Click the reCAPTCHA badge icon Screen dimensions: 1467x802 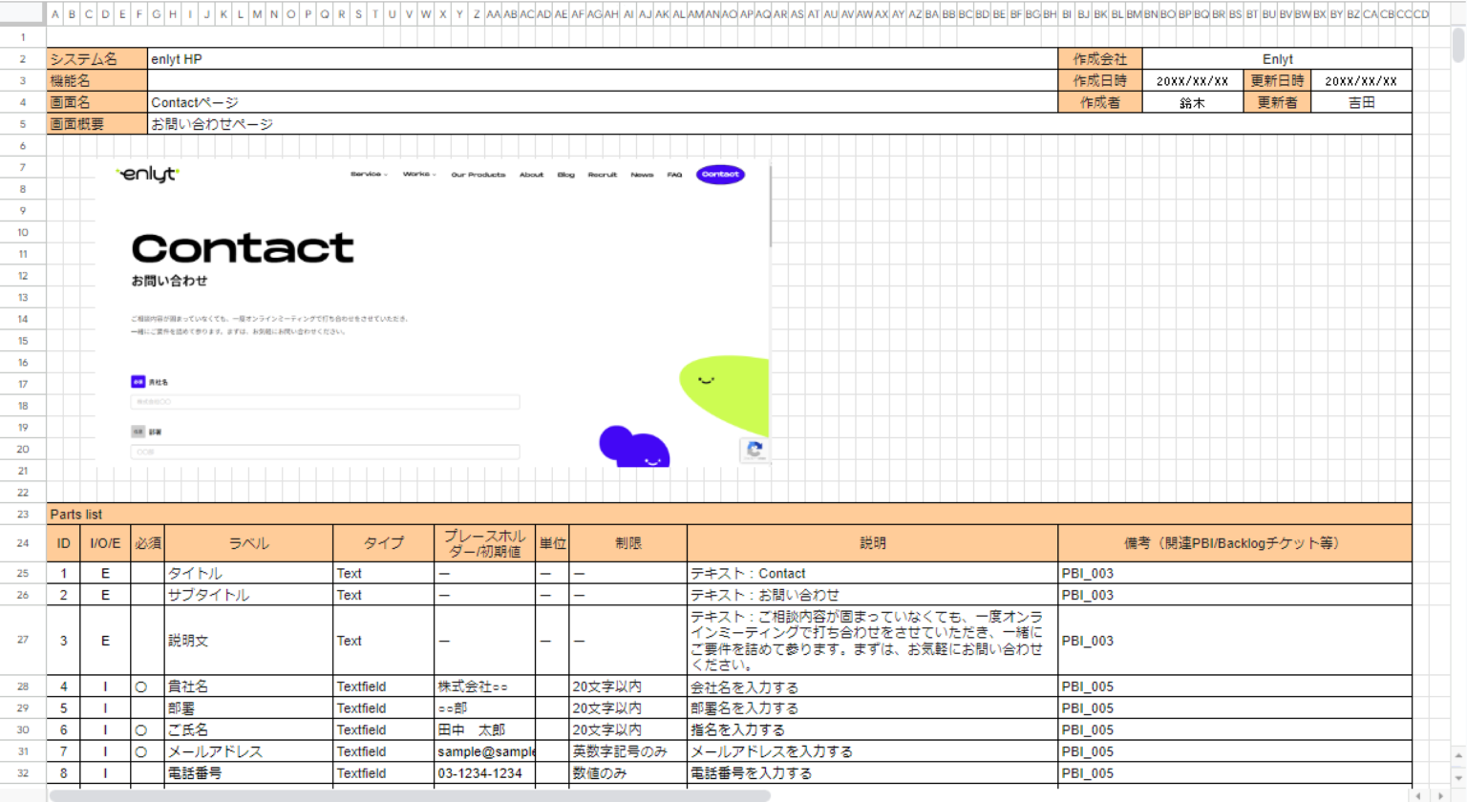point(755,450)
